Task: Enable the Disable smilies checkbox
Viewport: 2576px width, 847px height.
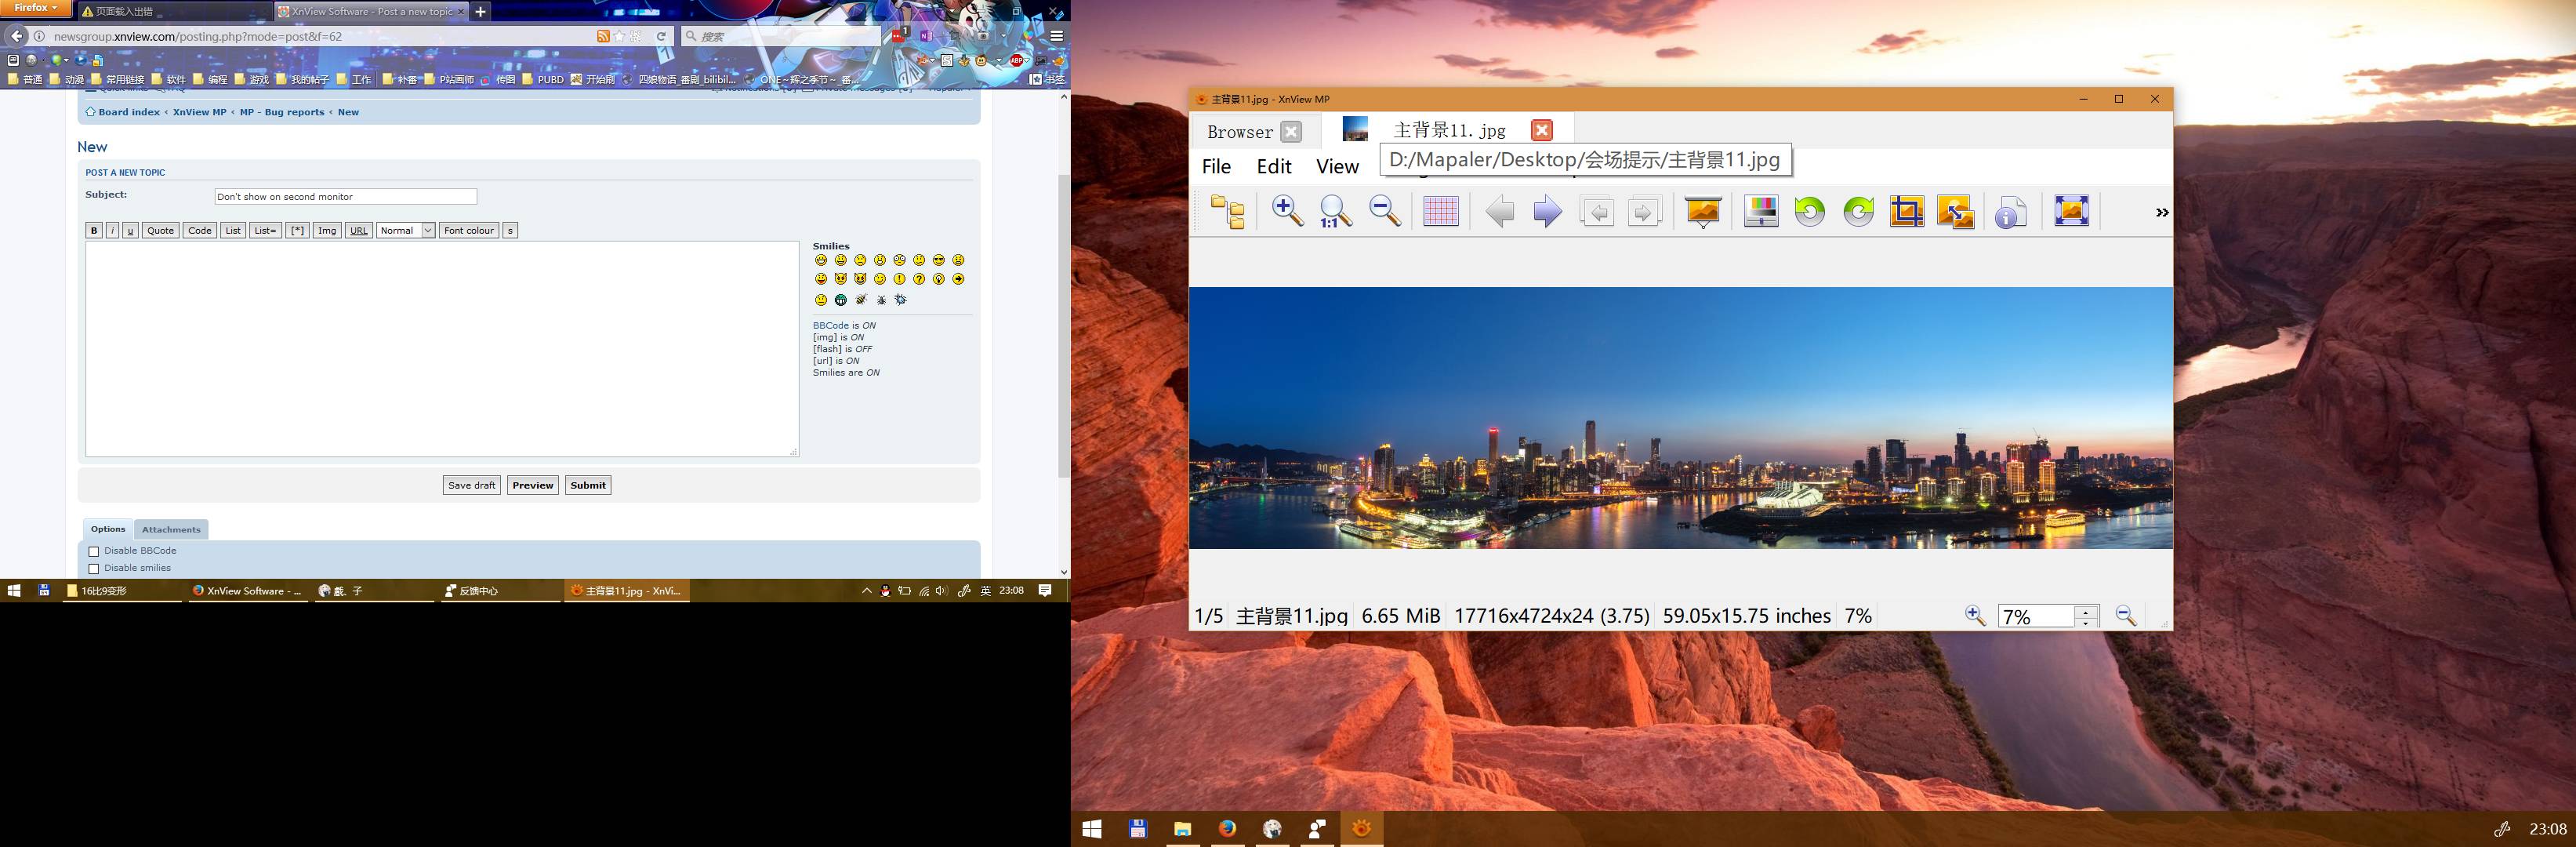Action: 94,568
